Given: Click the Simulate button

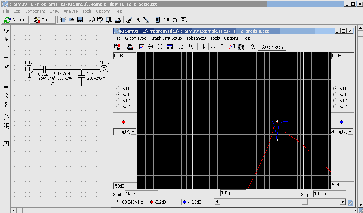Looking at the screenshot, I should click(16, 20).
